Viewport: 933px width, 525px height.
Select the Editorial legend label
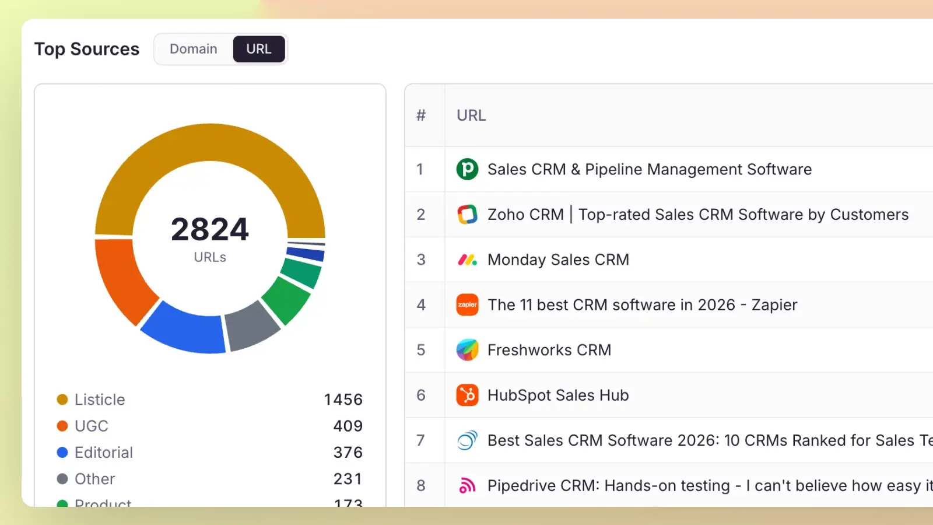(104, 452)
